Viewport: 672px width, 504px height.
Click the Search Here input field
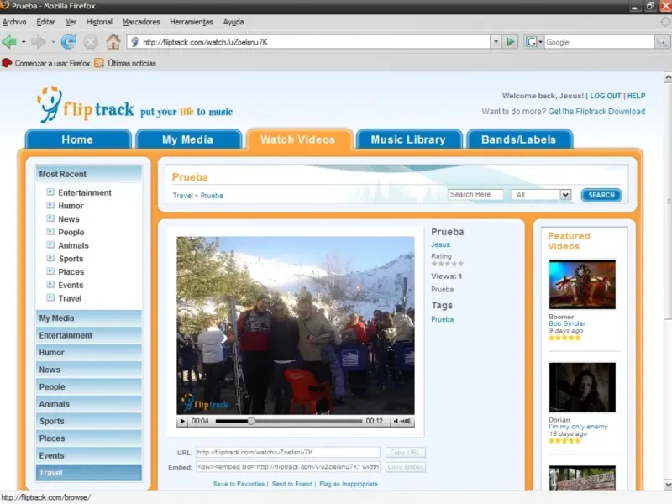pyautogui.click(x=475, y=195)
